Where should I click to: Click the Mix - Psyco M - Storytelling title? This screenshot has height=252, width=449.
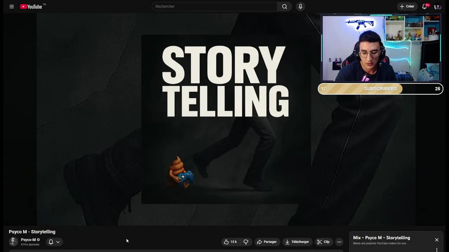point(382,238)
